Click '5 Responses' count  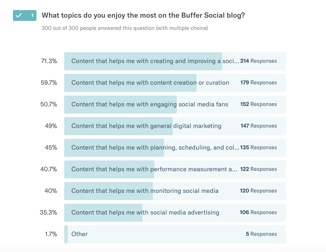[x=261, y=234]
